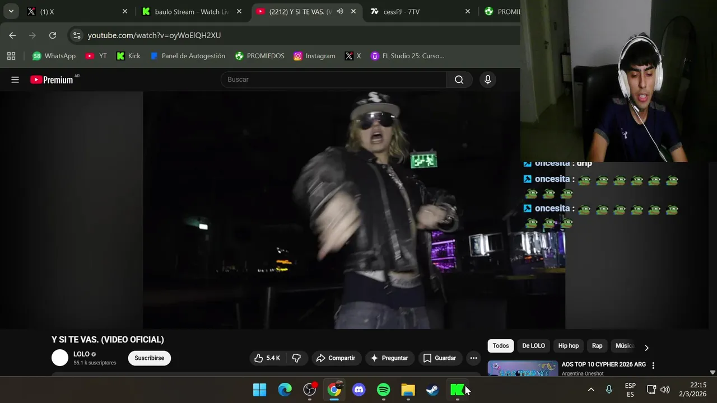The height and width of the screenshot is (403, 717).
Task: Open FL Studio 25: Curso bookmark
Action: pyautogui.click(x=407, y=56)
